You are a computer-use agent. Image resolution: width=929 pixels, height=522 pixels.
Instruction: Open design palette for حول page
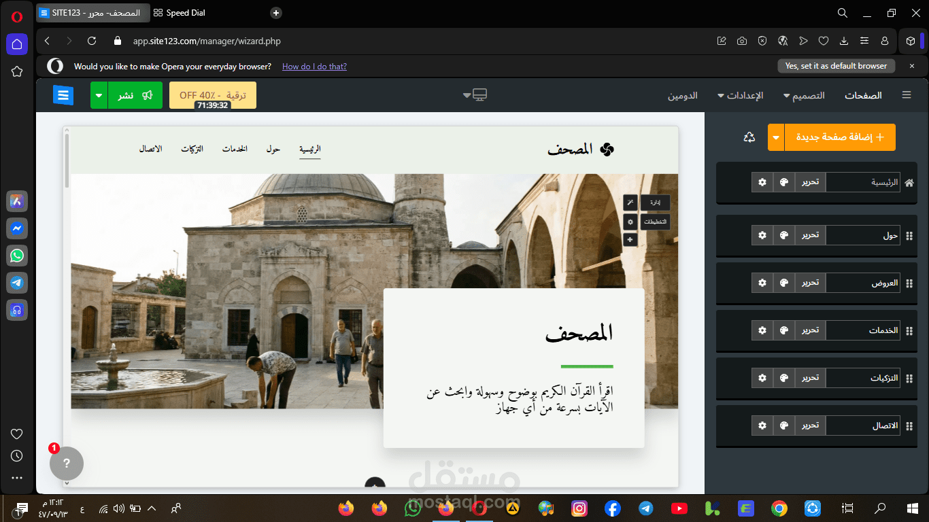(783, 235)
